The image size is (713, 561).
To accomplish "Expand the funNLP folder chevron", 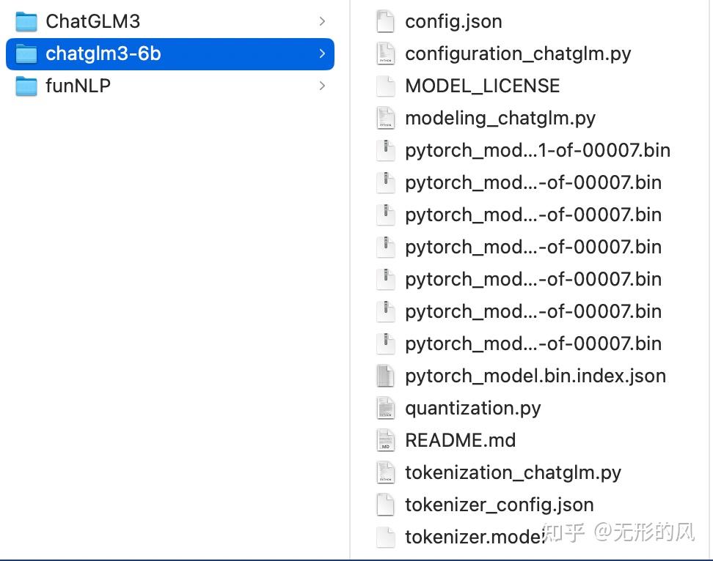I will tap(322, 86).
